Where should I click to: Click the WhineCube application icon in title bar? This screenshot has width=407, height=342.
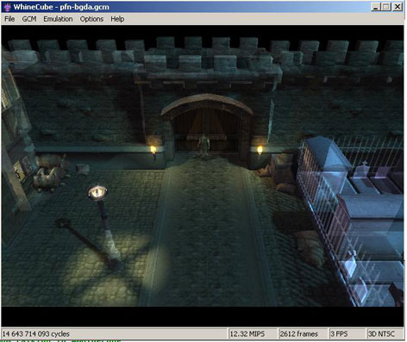click(x=7, y=7)
